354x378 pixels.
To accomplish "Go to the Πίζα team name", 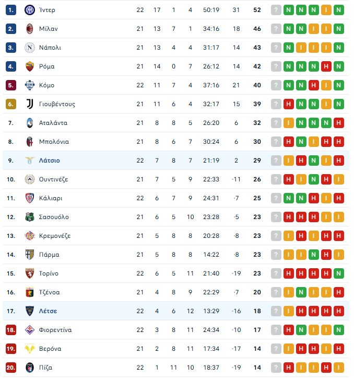I will click(45, 368).
